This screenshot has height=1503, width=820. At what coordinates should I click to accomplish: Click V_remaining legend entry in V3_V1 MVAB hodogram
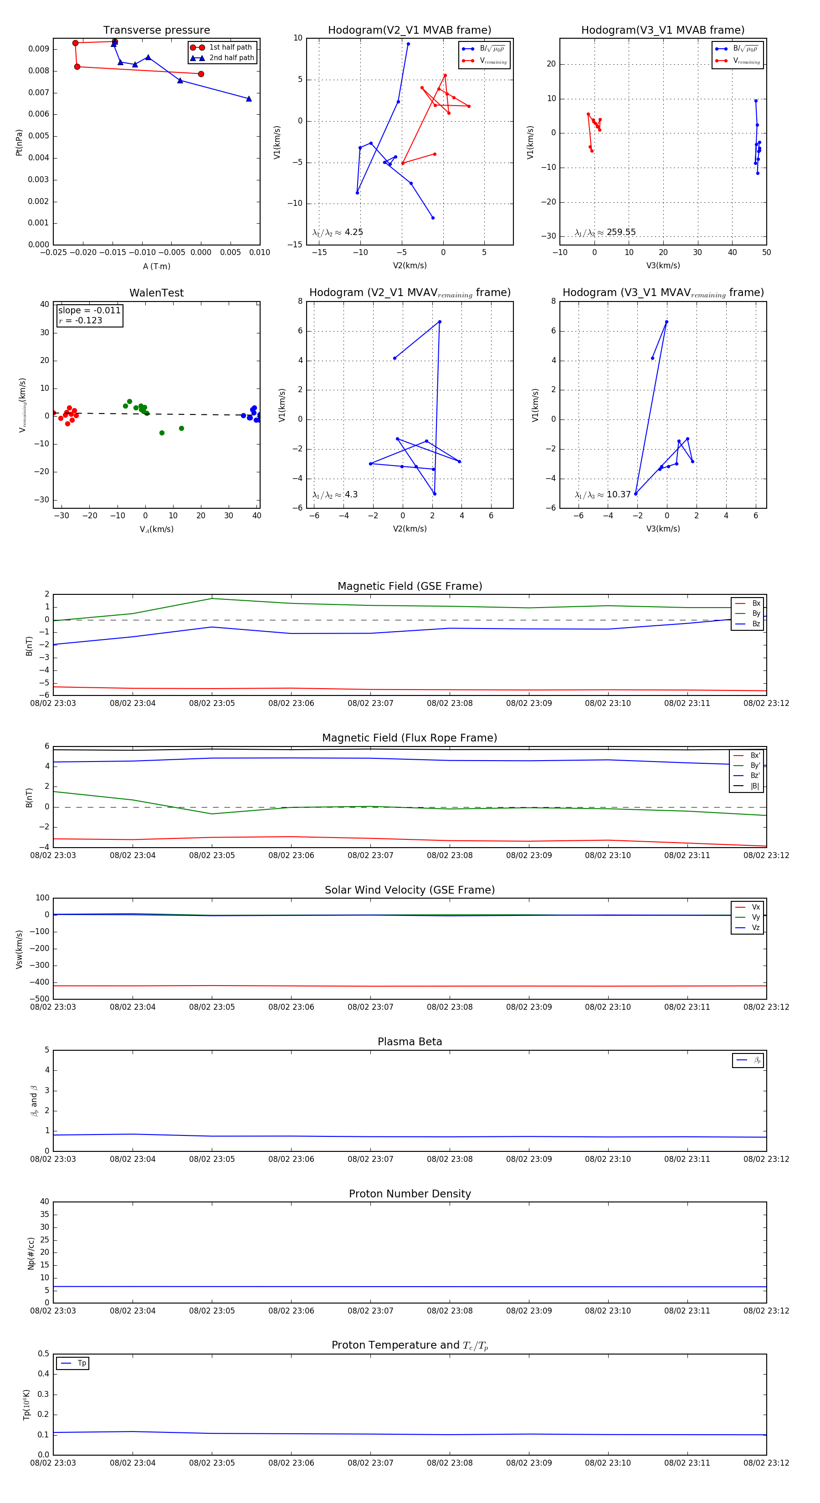click(738, 61)
